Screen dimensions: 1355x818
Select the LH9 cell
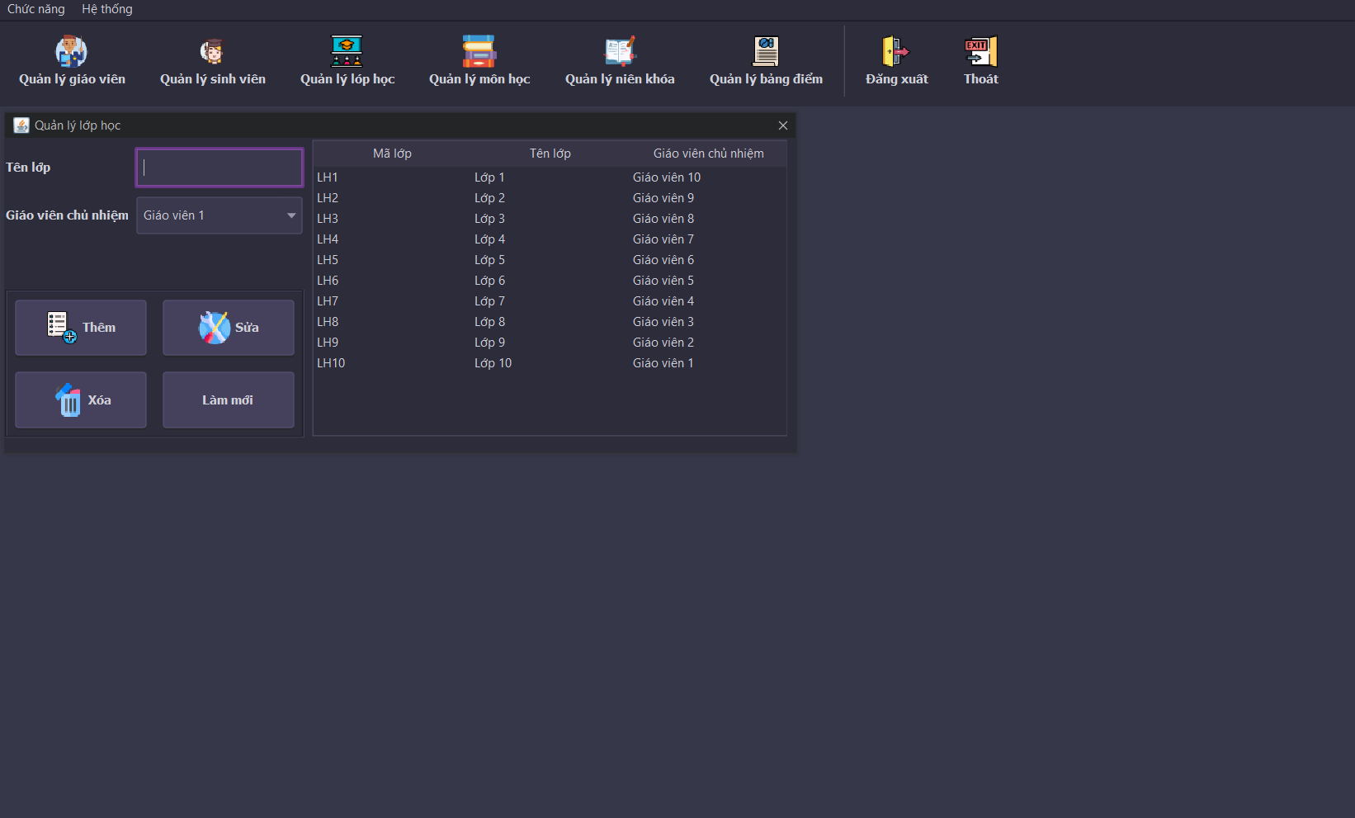pos(393,343)
